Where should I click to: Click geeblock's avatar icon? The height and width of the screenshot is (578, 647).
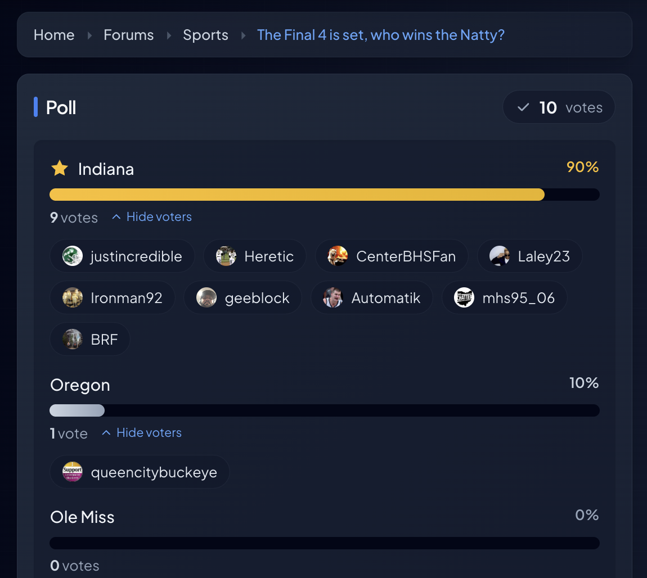[206, 298]
